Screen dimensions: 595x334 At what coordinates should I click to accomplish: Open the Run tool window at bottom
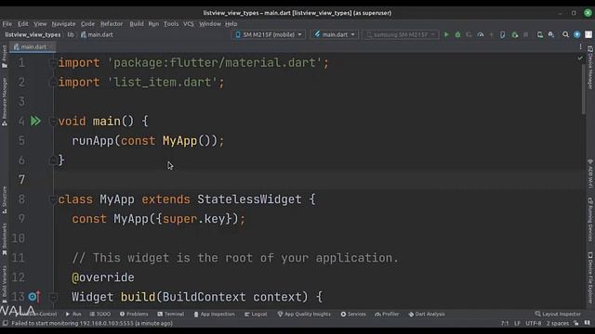(73, 314)
